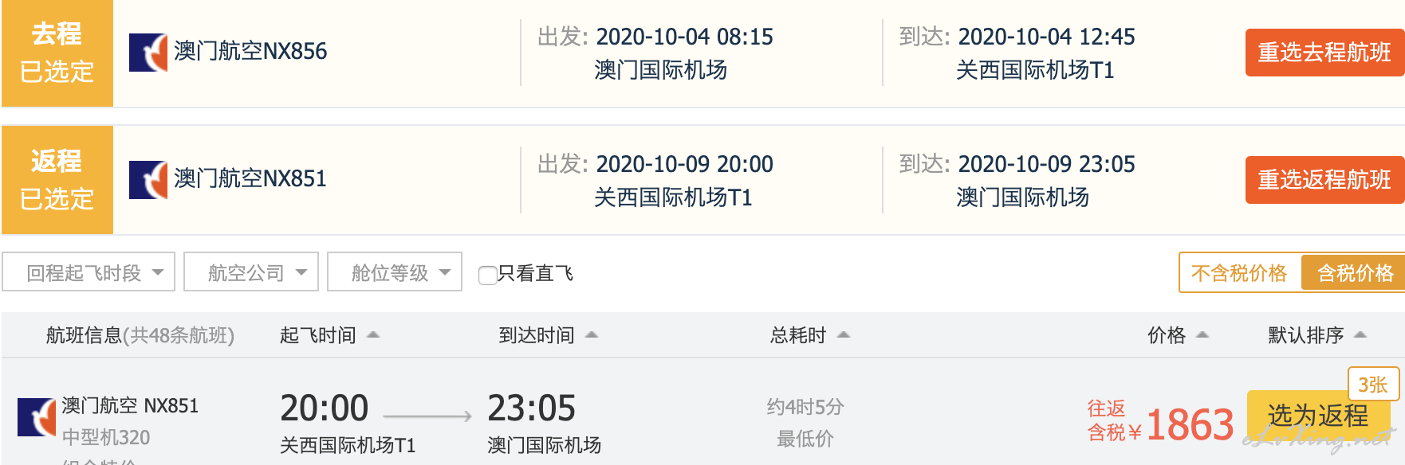Click default sort arrow icon
The height and width of the screenshot is (465, 1405).
[1360, 335]
